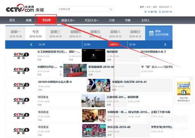Open 今日关注 in CCTV4 亚洲 row

[x=43, y=97]
